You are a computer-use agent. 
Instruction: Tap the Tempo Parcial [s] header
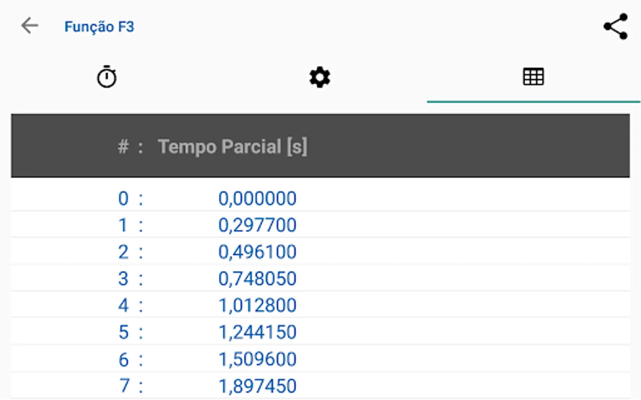(x=232, y=147)
